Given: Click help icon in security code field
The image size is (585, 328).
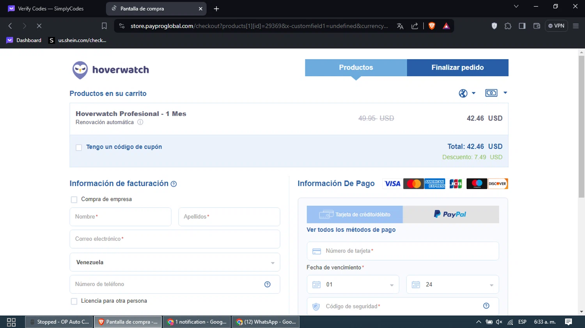Looking at the screenshot, I should 486,306.
